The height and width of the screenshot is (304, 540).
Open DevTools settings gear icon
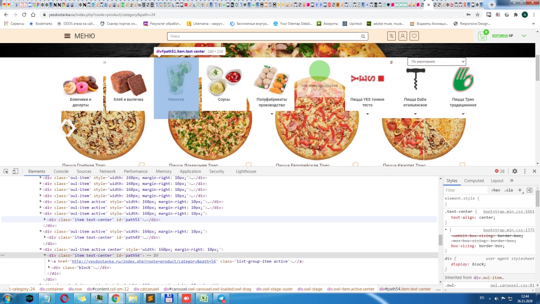click(x=515, y=171)
